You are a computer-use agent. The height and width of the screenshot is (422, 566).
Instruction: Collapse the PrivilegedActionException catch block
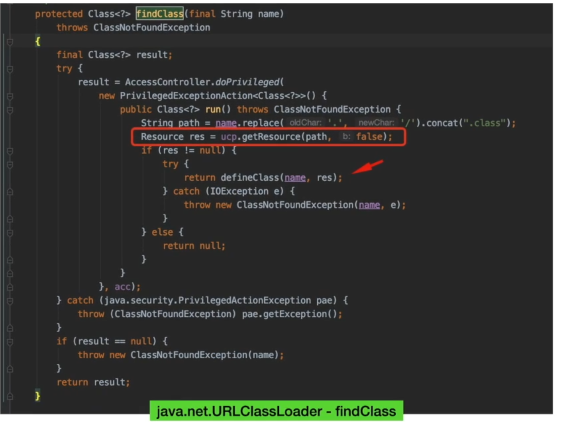(x=10, y=301)
